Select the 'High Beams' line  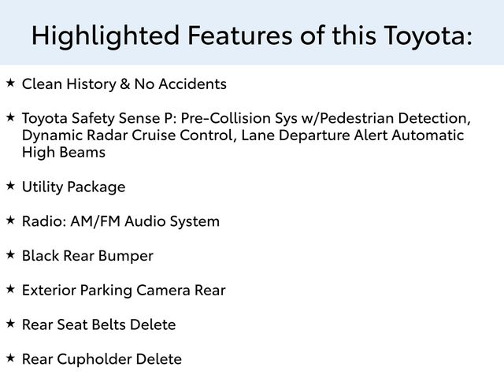tap(63, 153)
